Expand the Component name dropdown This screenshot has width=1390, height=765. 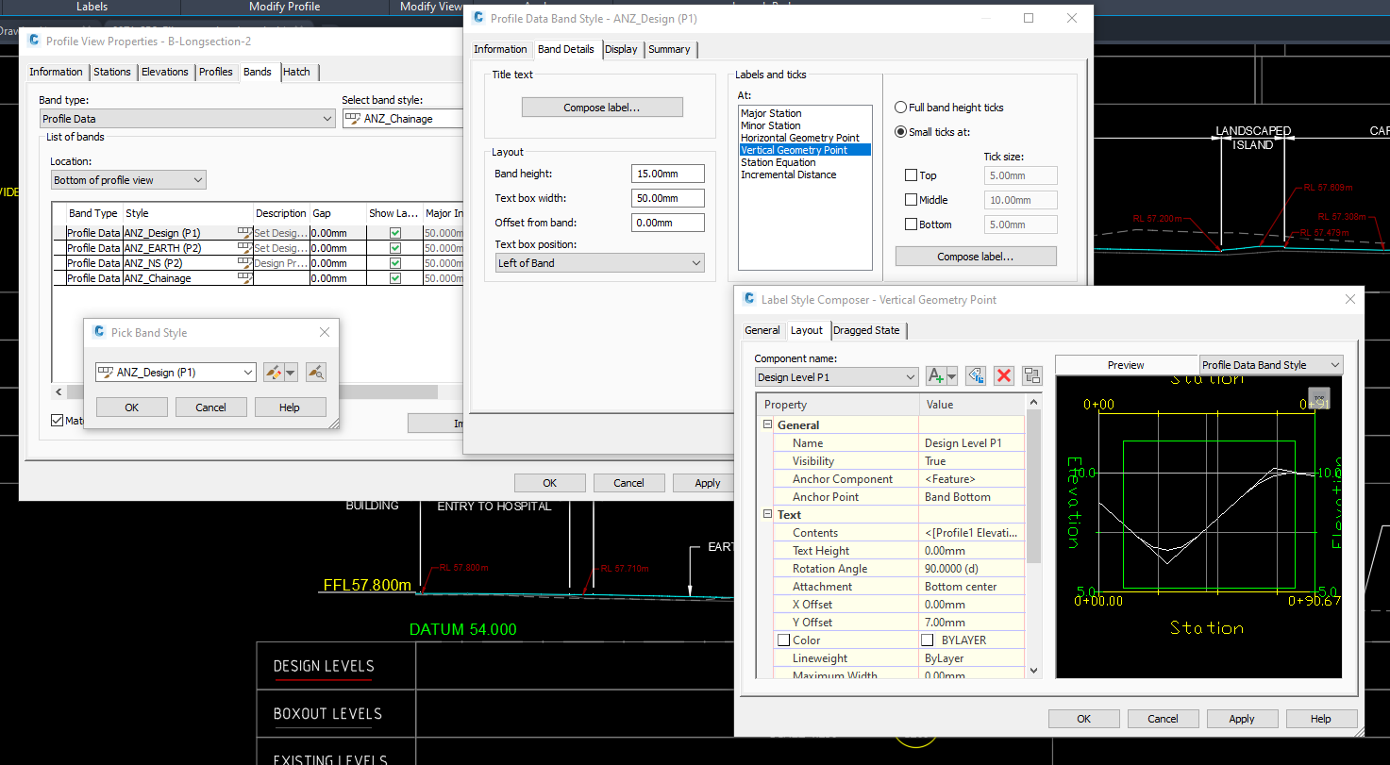[836, 377]
